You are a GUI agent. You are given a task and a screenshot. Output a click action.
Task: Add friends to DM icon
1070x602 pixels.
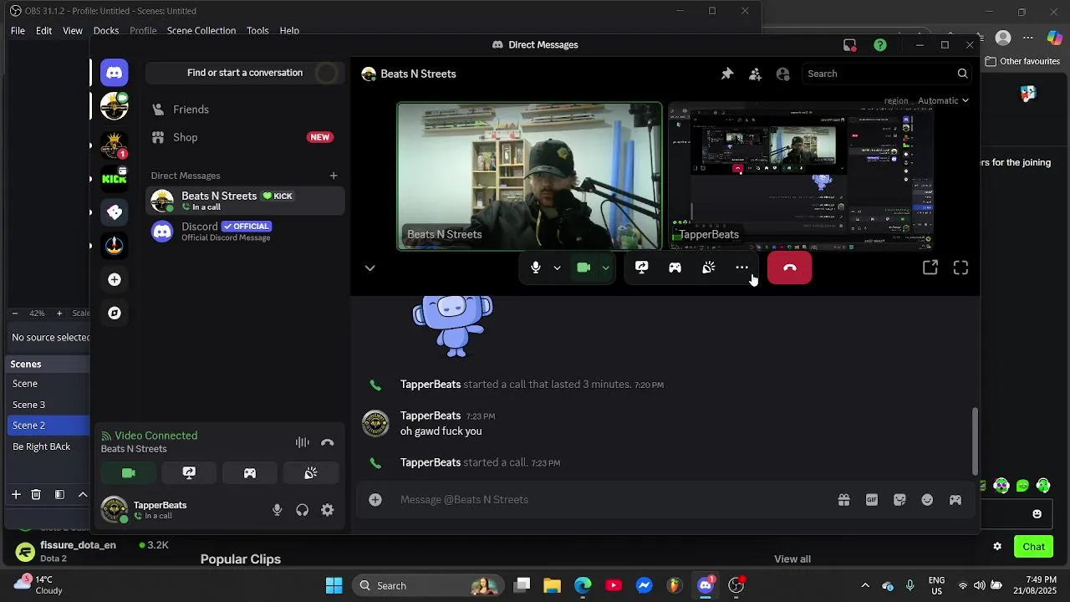pyautogui.click(x=755, y=74)
